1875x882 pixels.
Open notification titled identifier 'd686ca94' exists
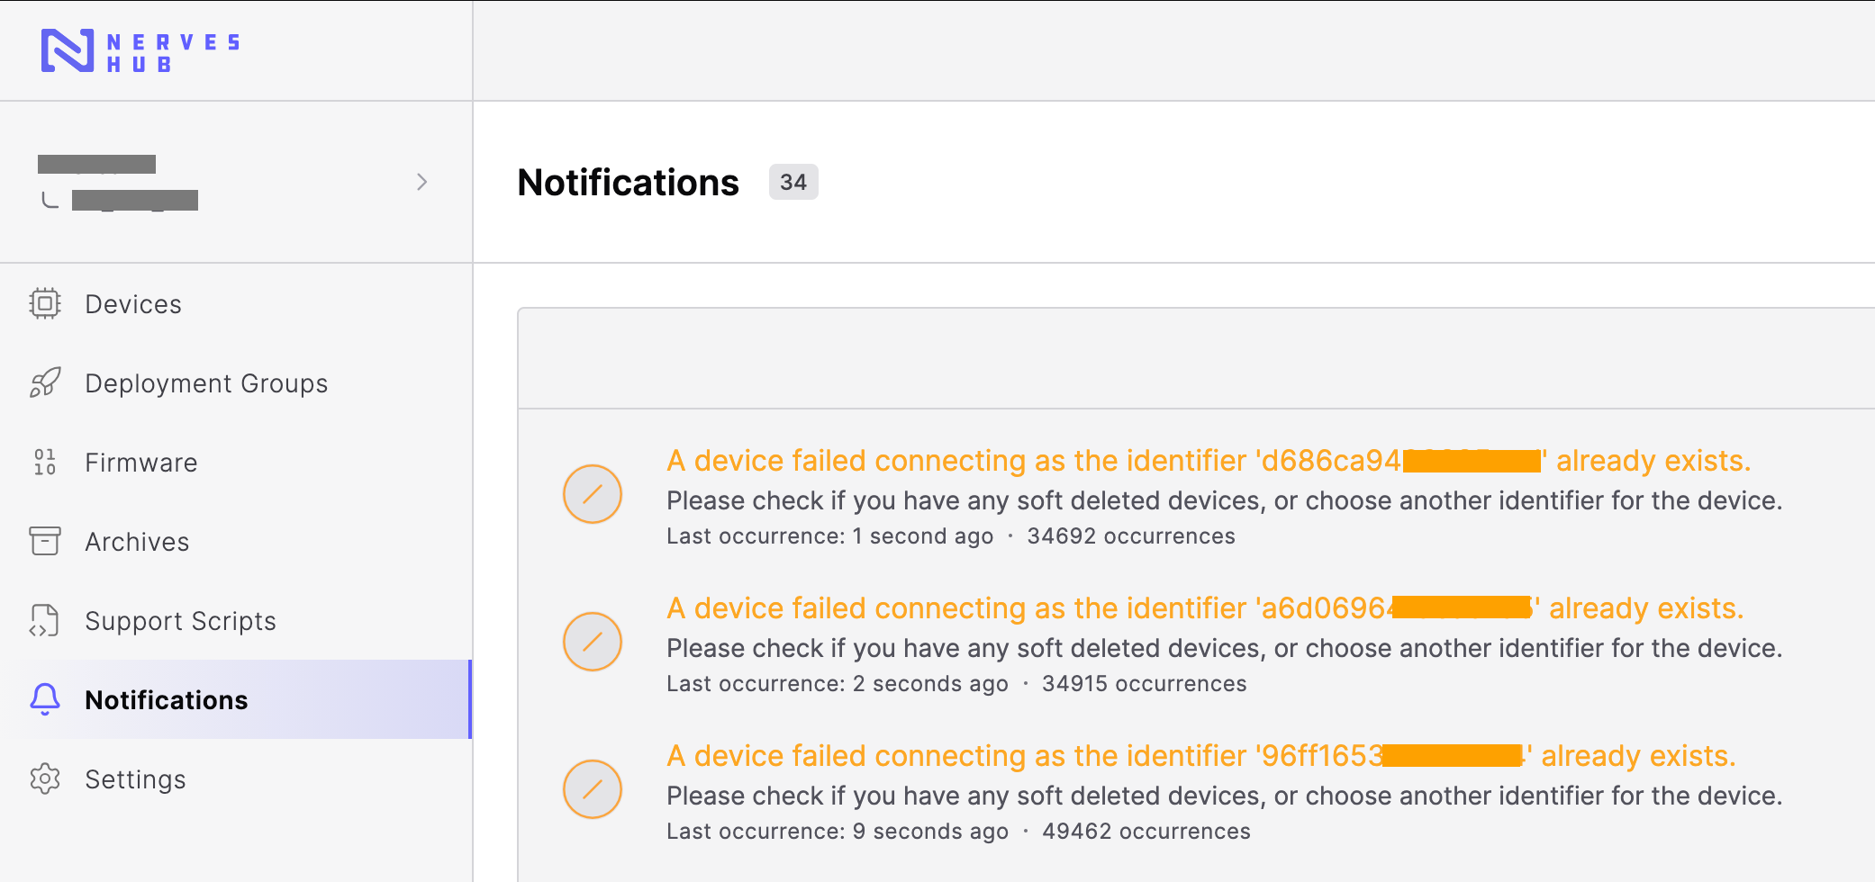click(1209, 461)
